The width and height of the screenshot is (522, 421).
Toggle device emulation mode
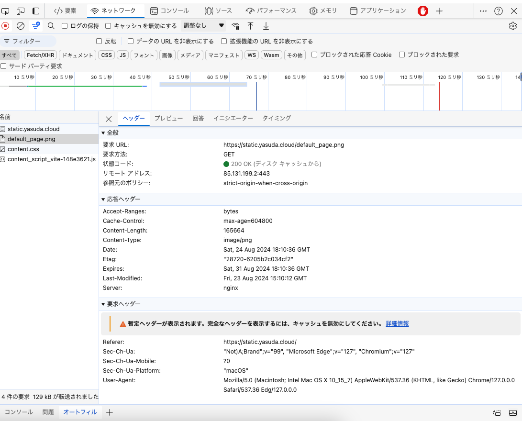(20, 10)
